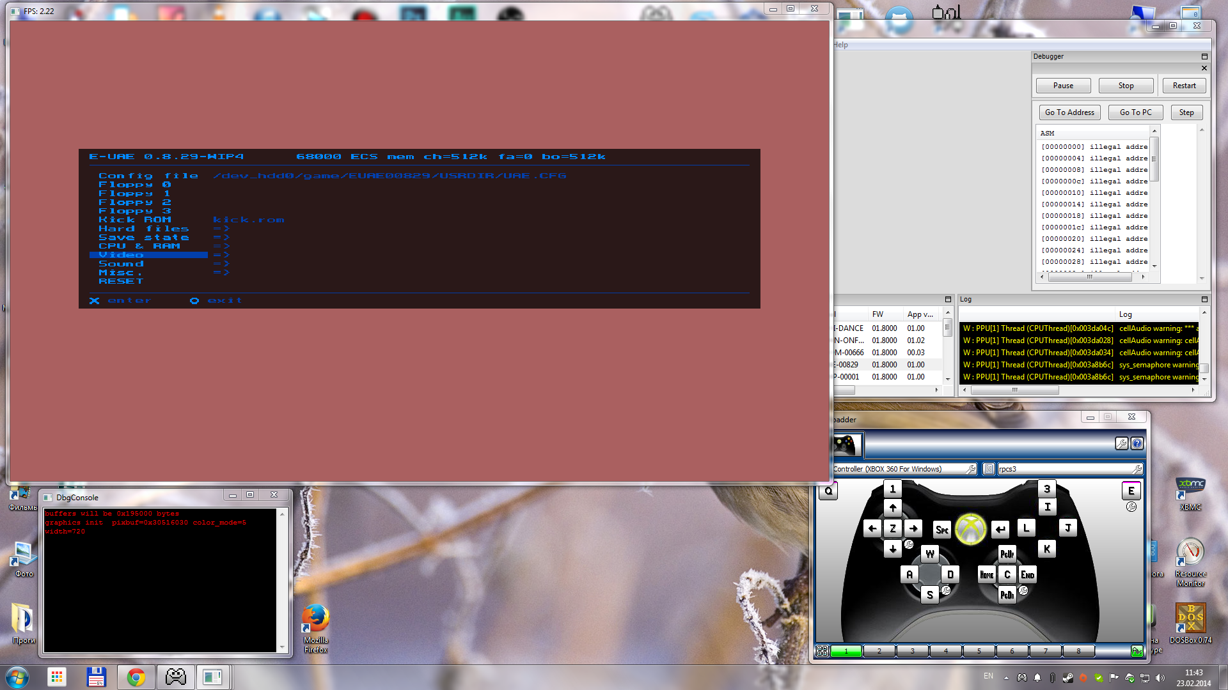This screenshot has height=690, width=1228.
Task: Open Xpadder settings wrench icon
Action: tap(1121, 443)
